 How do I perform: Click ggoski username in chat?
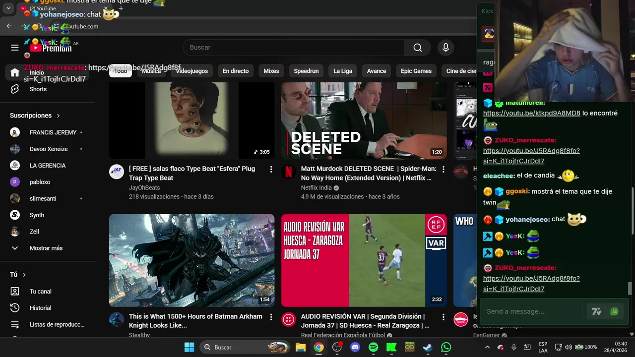point(517,191)
